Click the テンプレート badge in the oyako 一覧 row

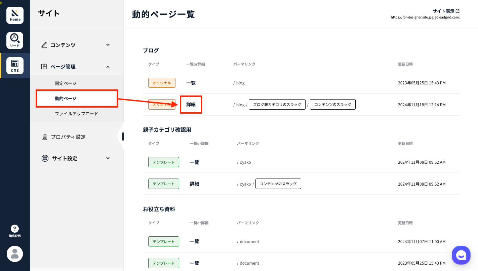tap(164, 162)
